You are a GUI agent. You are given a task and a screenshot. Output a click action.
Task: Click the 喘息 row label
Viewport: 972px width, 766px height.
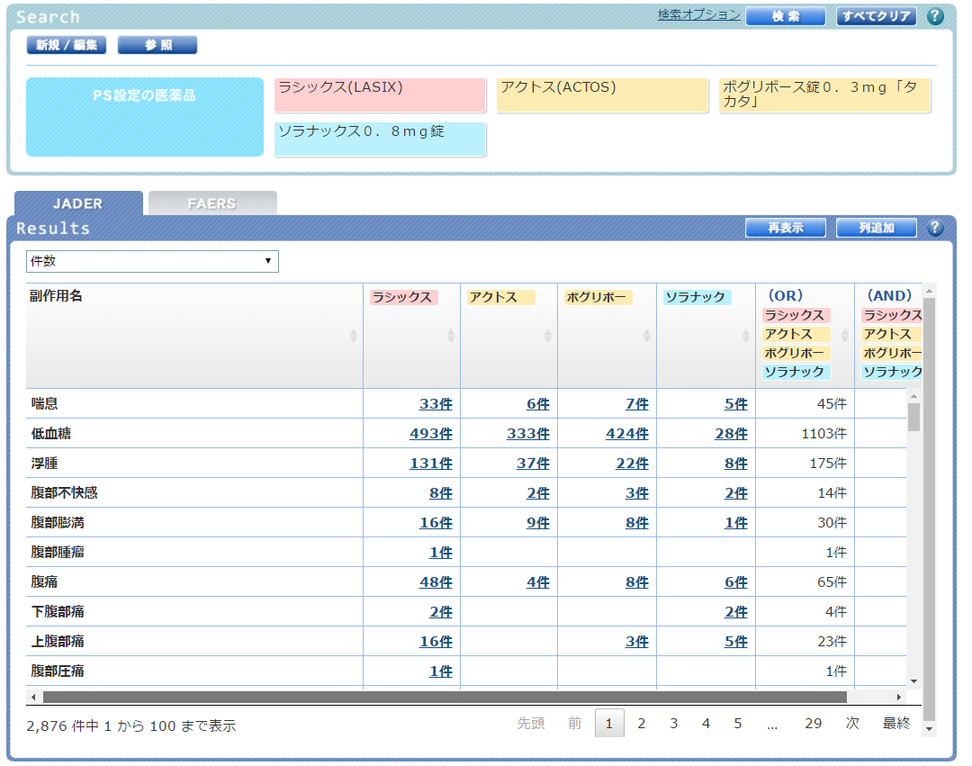45,404
